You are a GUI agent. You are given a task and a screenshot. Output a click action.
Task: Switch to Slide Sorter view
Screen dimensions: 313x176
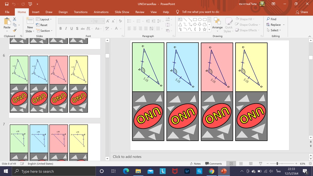pyautogui.click(x=241, y=164)
